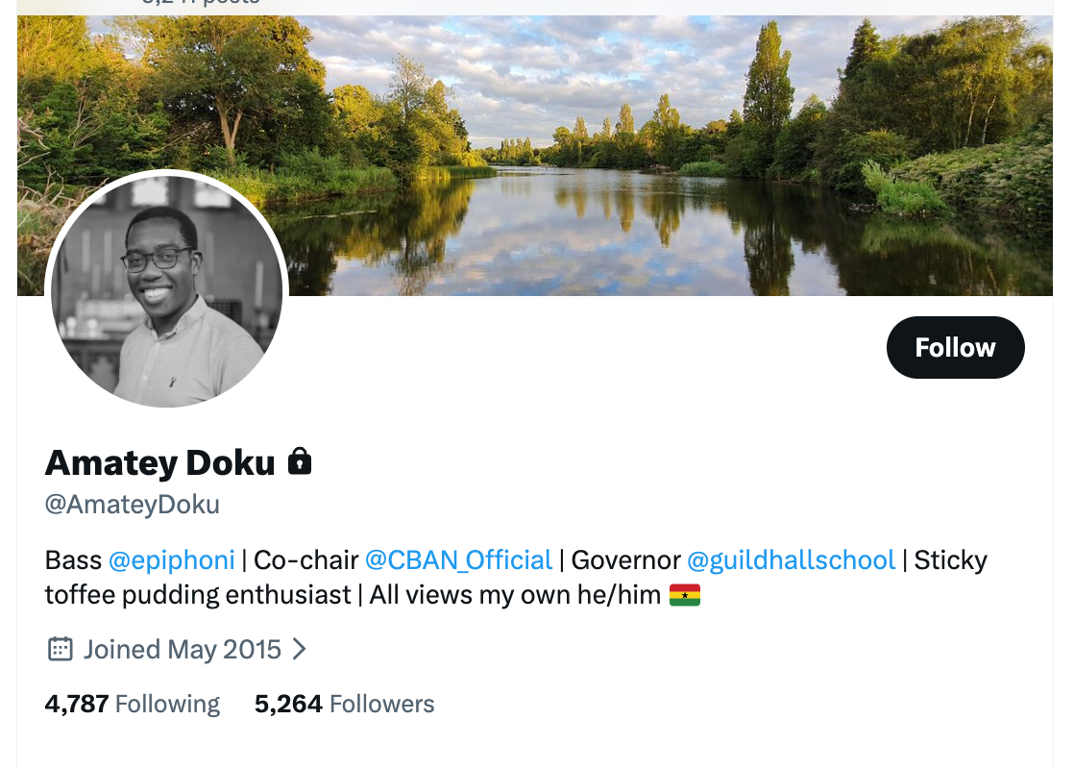This screenshot has height=769, width=1074.
Task: Follow Amatey Doku's account
Action: pos(955,347)
